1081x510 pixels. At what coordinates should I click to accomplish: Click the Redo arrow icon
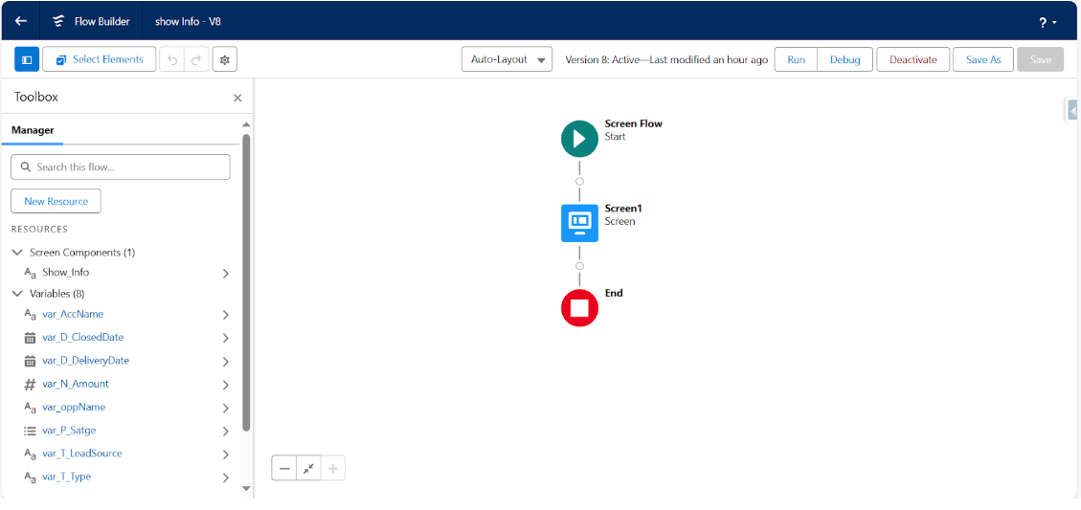tap(195, 60)
